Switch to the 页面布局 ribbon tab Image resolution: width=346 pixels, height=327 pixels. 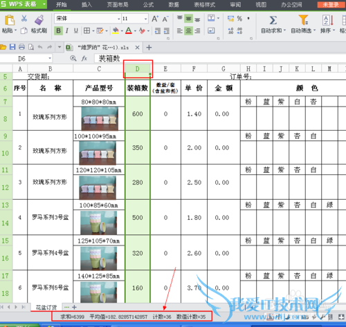118,4
